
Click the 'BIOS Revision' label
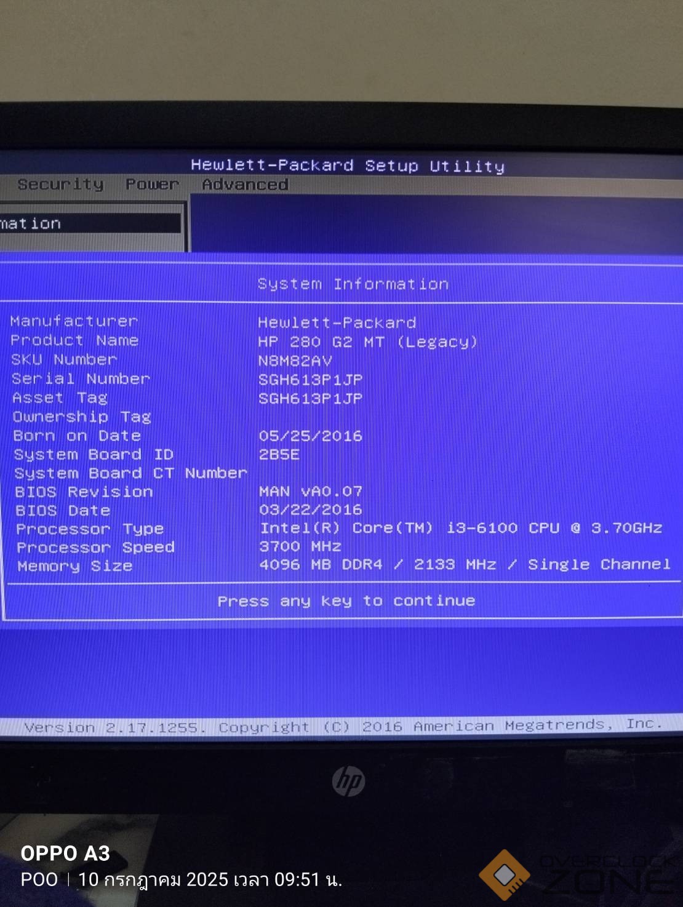point(84,492)
